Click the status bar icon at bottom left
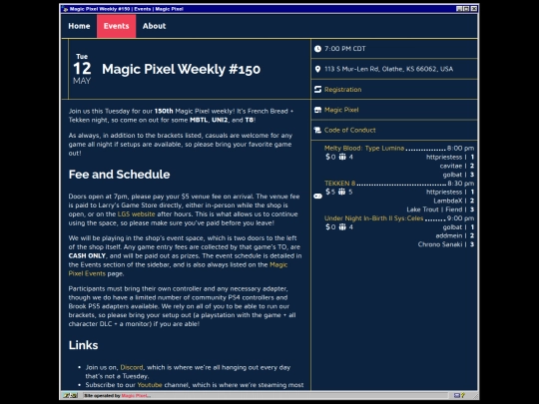This screenshot has width=539, height=404. pos(71,395)
